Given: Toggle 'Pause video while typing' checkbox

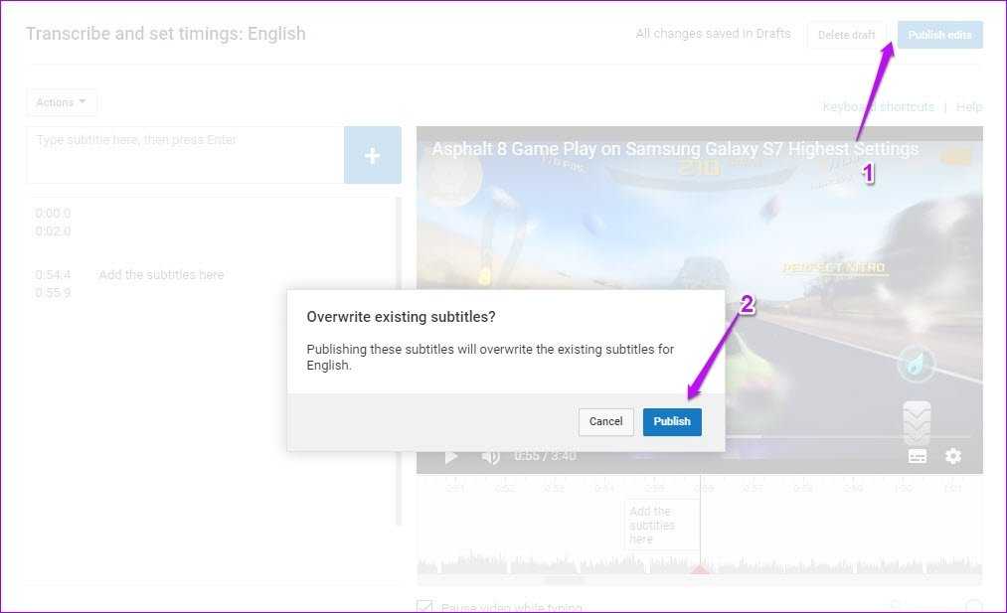Looking at the screenshot, I should [x=425, y=607].
